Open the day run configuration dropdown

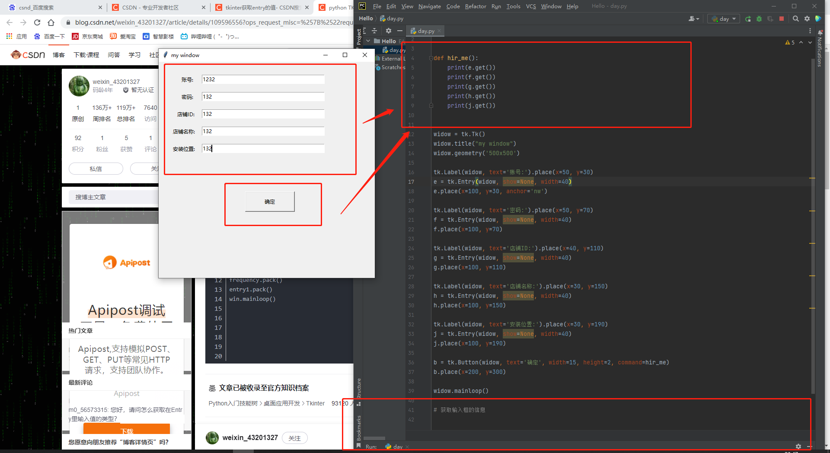pos(724,19)
